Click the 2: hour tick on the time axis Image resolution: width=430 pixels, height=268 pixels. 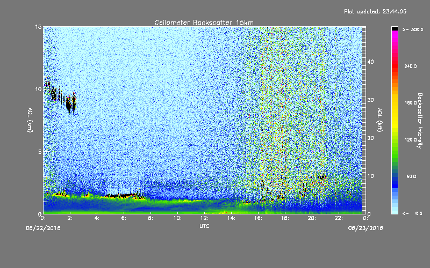point(70,218)
